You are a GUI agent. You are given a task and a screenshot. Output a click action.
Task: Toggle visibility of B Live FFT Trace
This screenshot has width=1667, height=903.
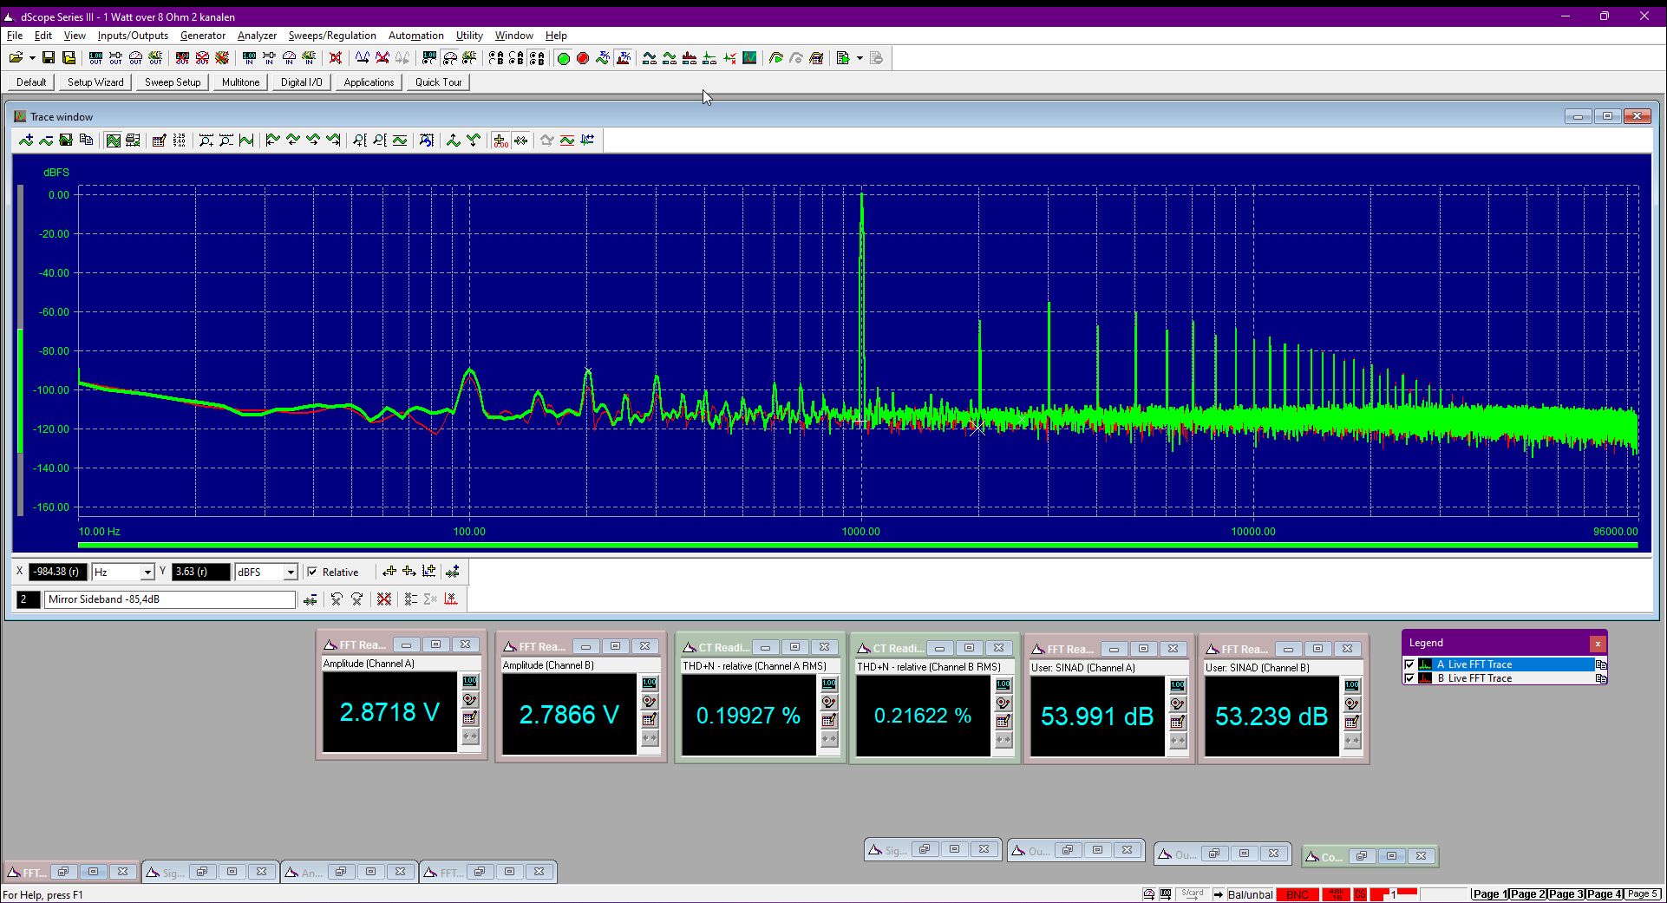click(1409, 678)
